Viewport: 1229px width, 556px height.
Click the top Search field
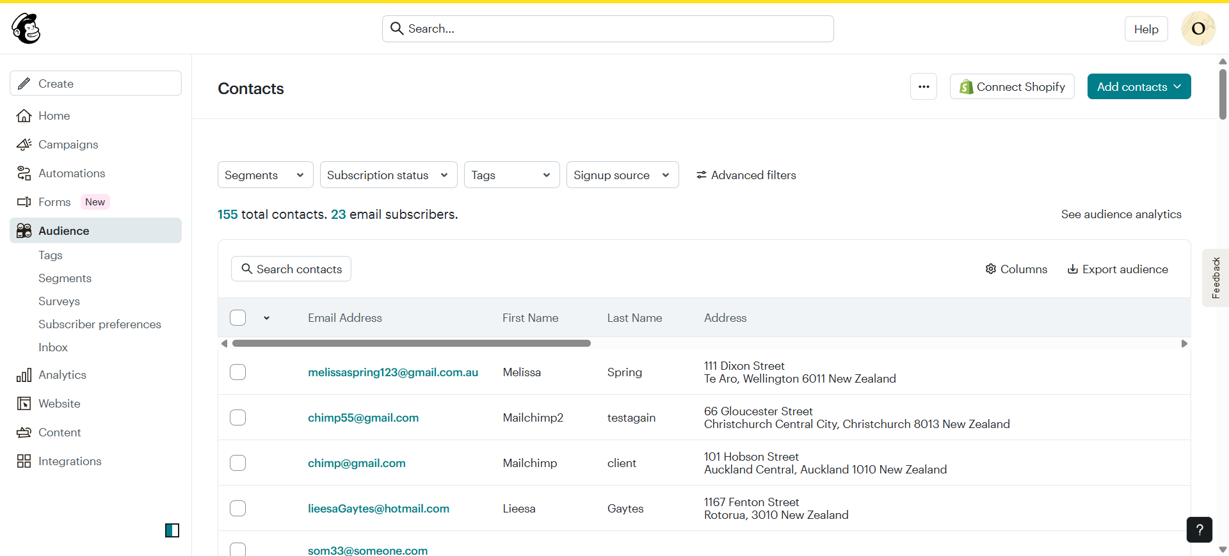coord(608,29)
